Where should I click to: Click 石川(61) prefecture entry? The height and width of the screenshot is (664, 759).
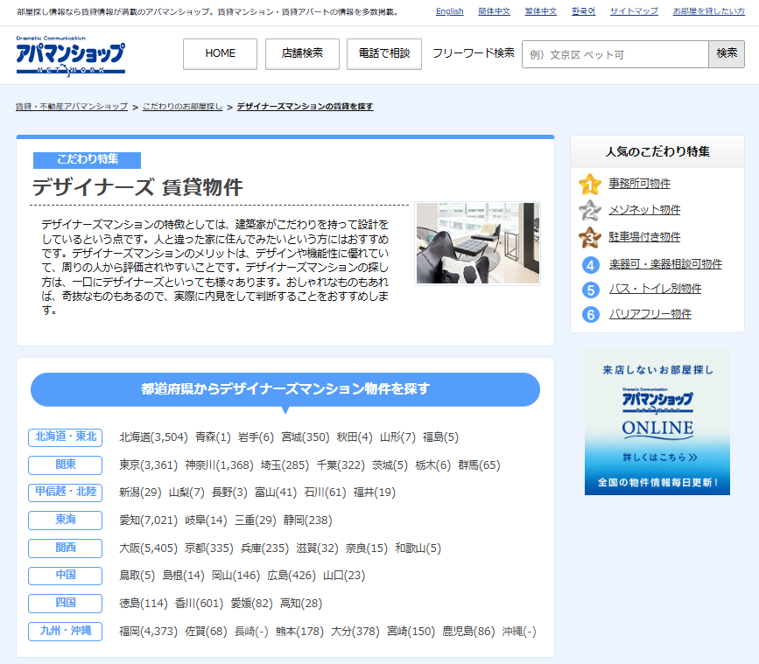[x=326, y=493]
